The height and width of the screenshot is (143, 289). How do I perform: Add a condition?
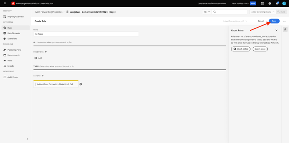(38, 58)
